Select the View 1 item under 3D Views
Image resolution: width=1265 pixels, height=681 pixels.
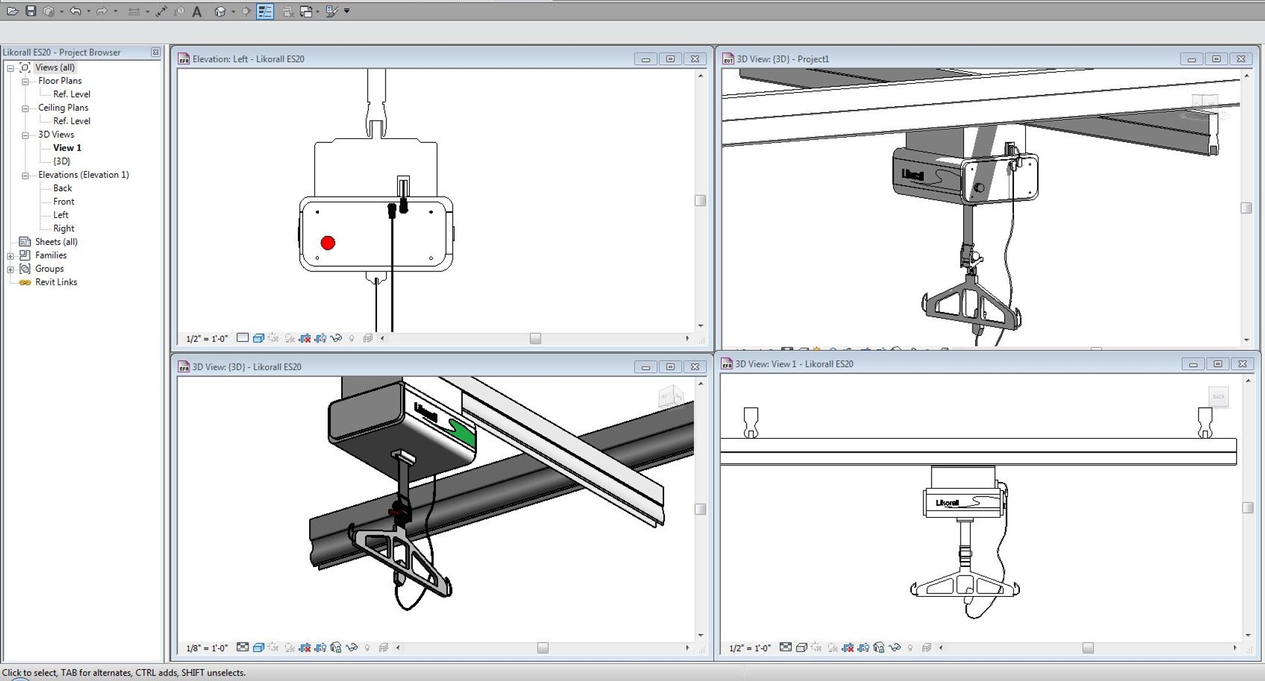click(x=67, y=148)
